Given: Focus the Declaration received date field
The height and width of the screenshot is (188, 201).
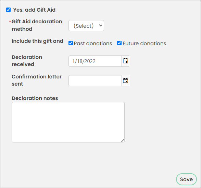Looking at the screenshot, I should (x=95, y=61).
